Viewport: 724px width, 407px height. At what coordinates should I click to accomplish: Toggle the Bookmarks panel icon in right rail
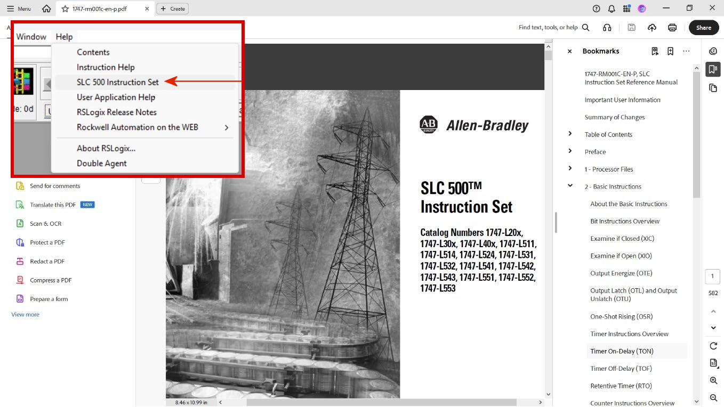coord(713,69)
